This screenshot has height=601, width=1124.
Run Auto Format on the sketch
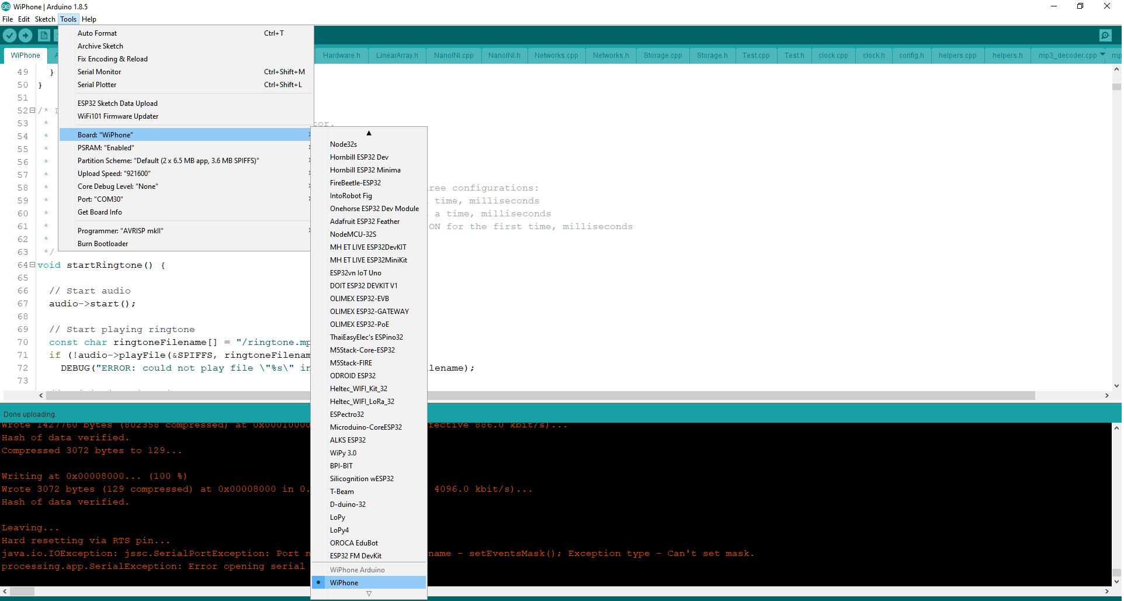click(x=97, y=33)
